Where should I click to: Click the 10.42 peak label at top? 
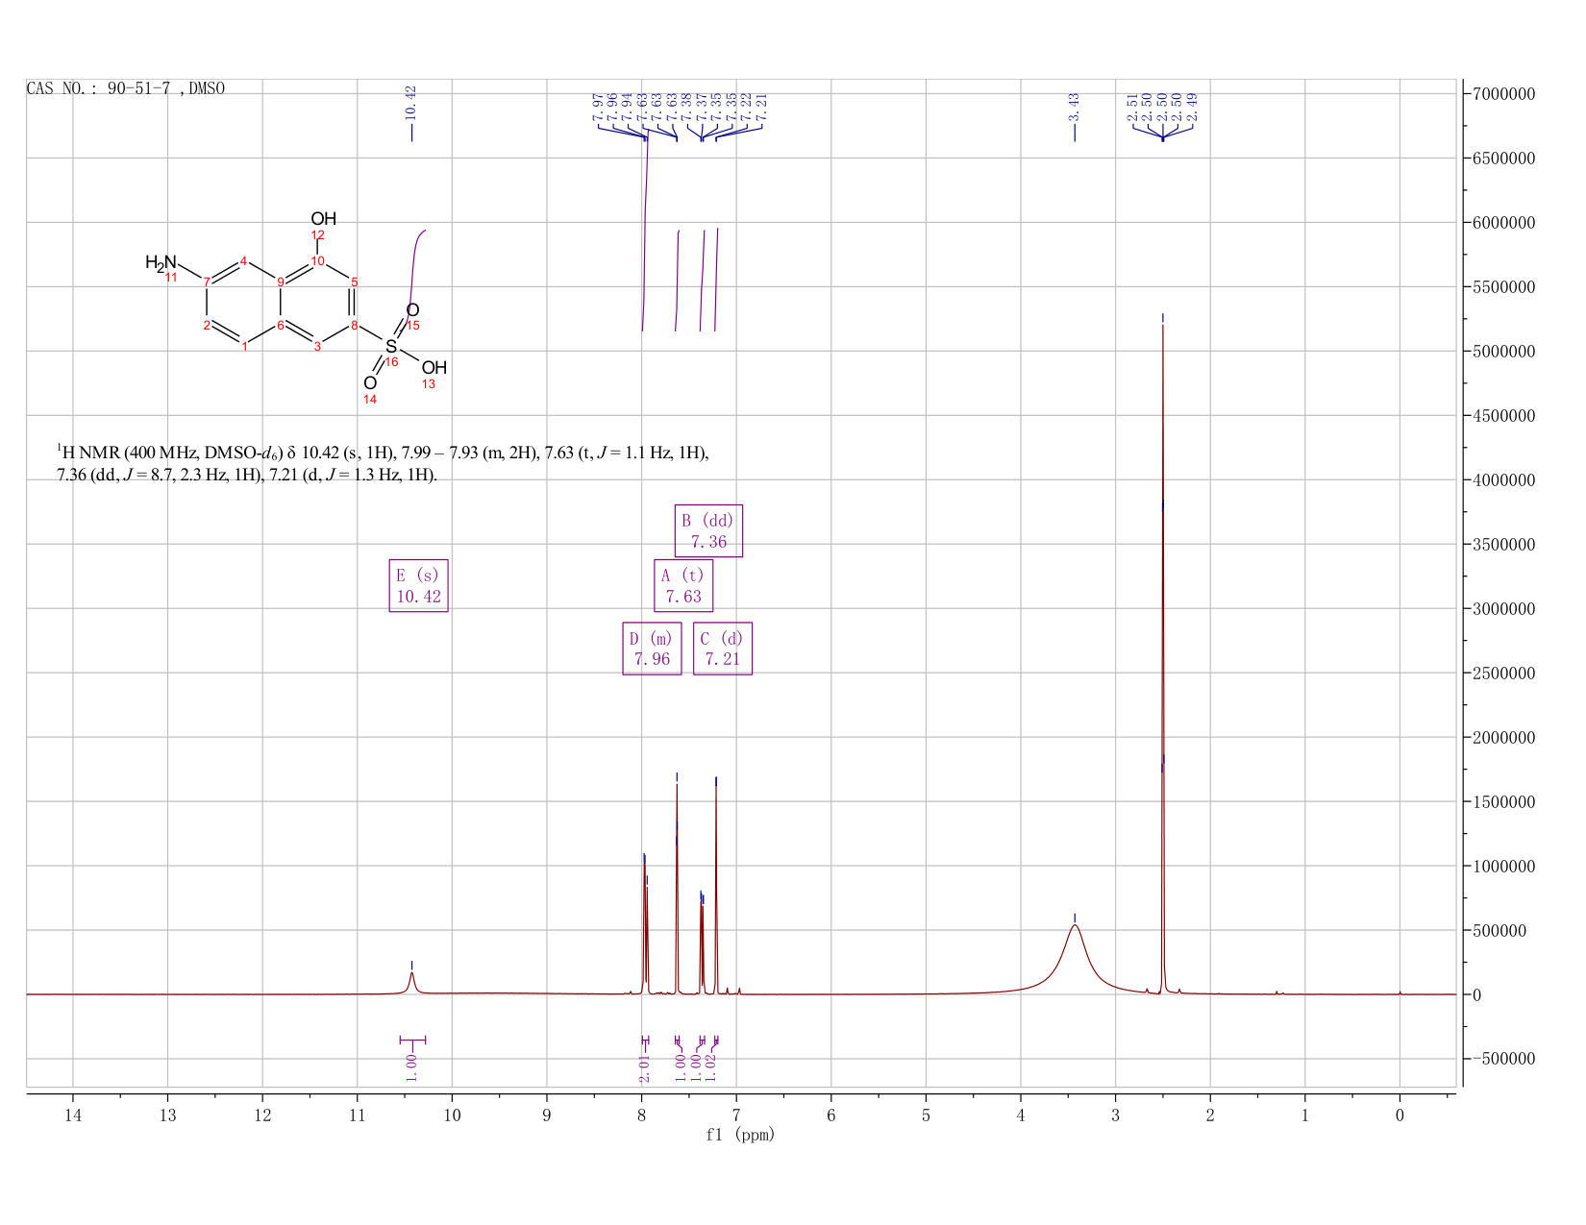tap(411, 102)
